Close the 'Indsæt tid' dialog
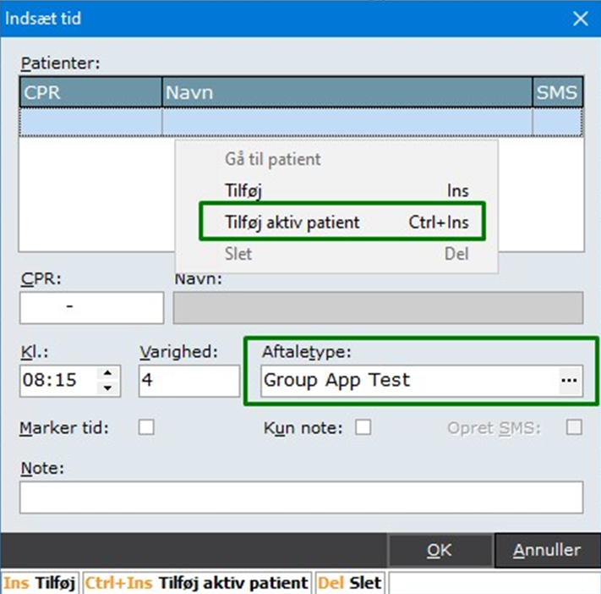This screenshot has height=594, width=601. point(581,19)
